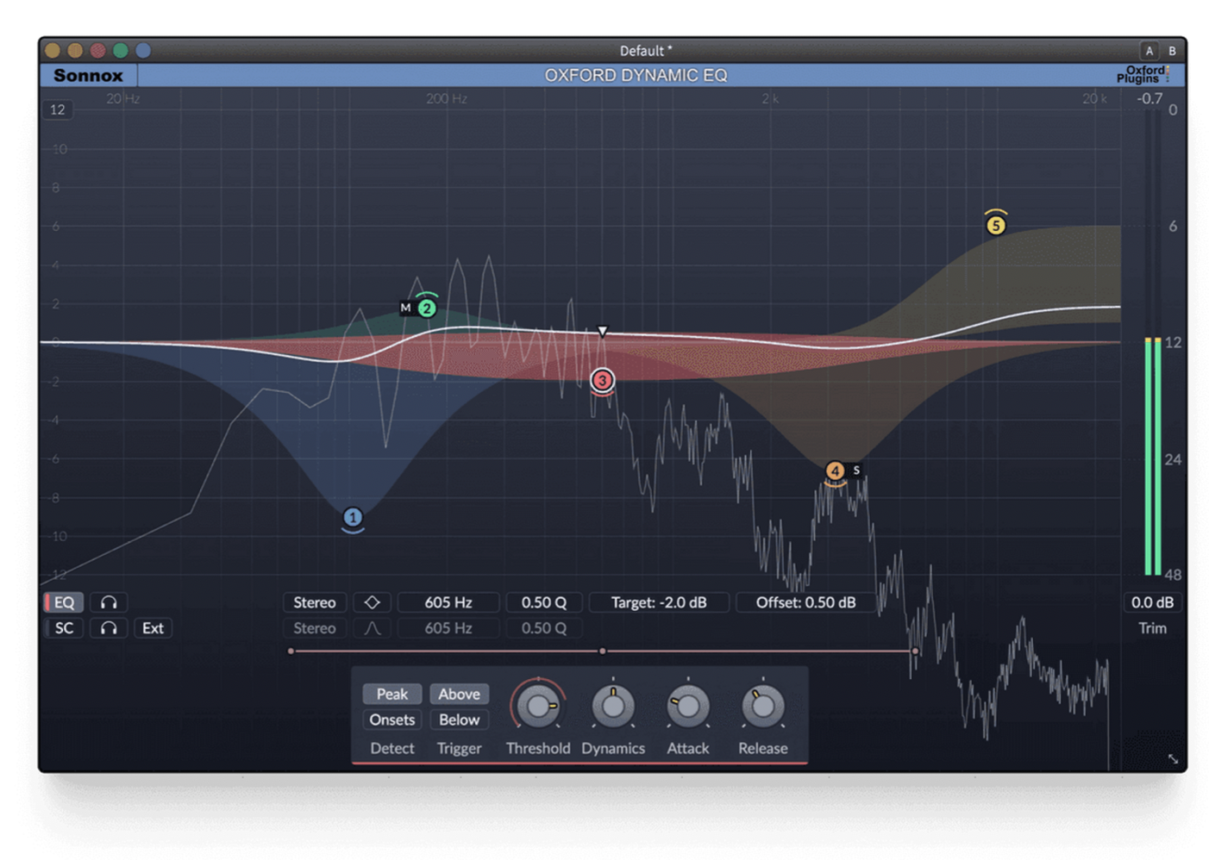Select the yellow band 5 shelf node
Viewport: 1209px width, 860px height.
click(996, 224)
